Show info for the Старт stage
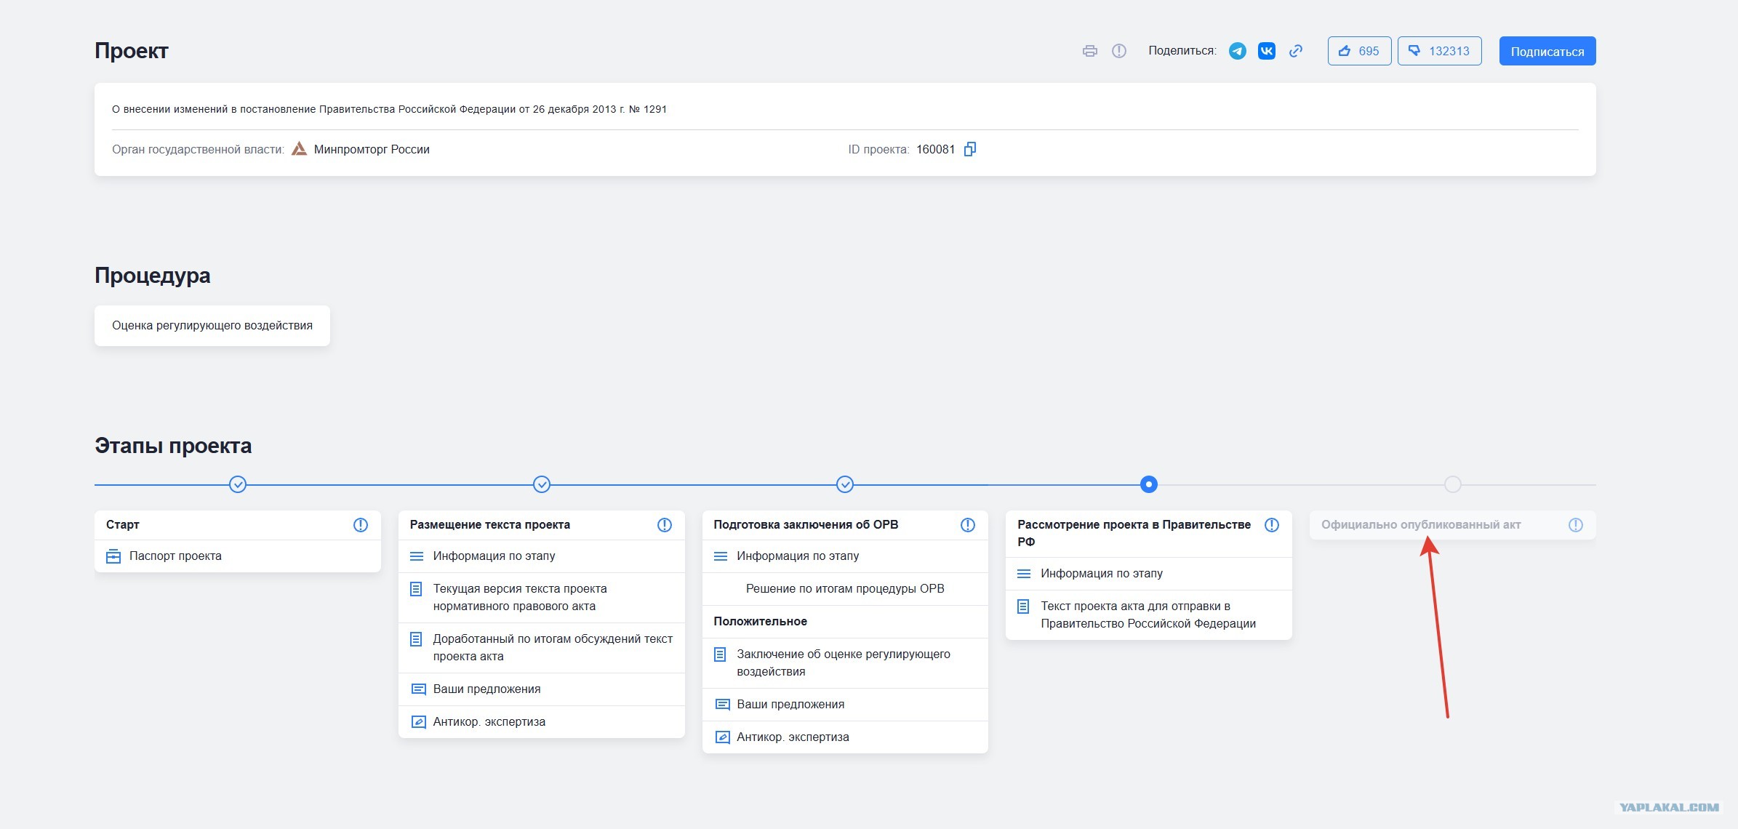The height and width of the screenshot is (829, 1738). tap(361, 525)
